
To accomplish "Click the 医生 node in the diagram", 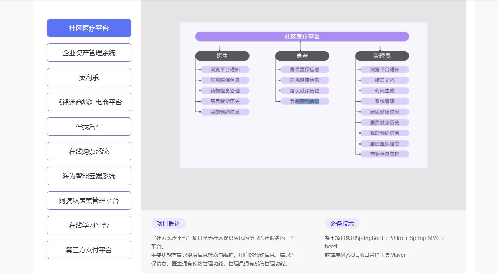I will tap(222, 56).
